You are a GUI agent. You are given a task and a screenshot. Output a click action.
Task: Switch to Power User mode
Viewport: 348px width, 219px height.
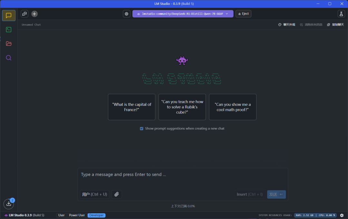point(77,215)
